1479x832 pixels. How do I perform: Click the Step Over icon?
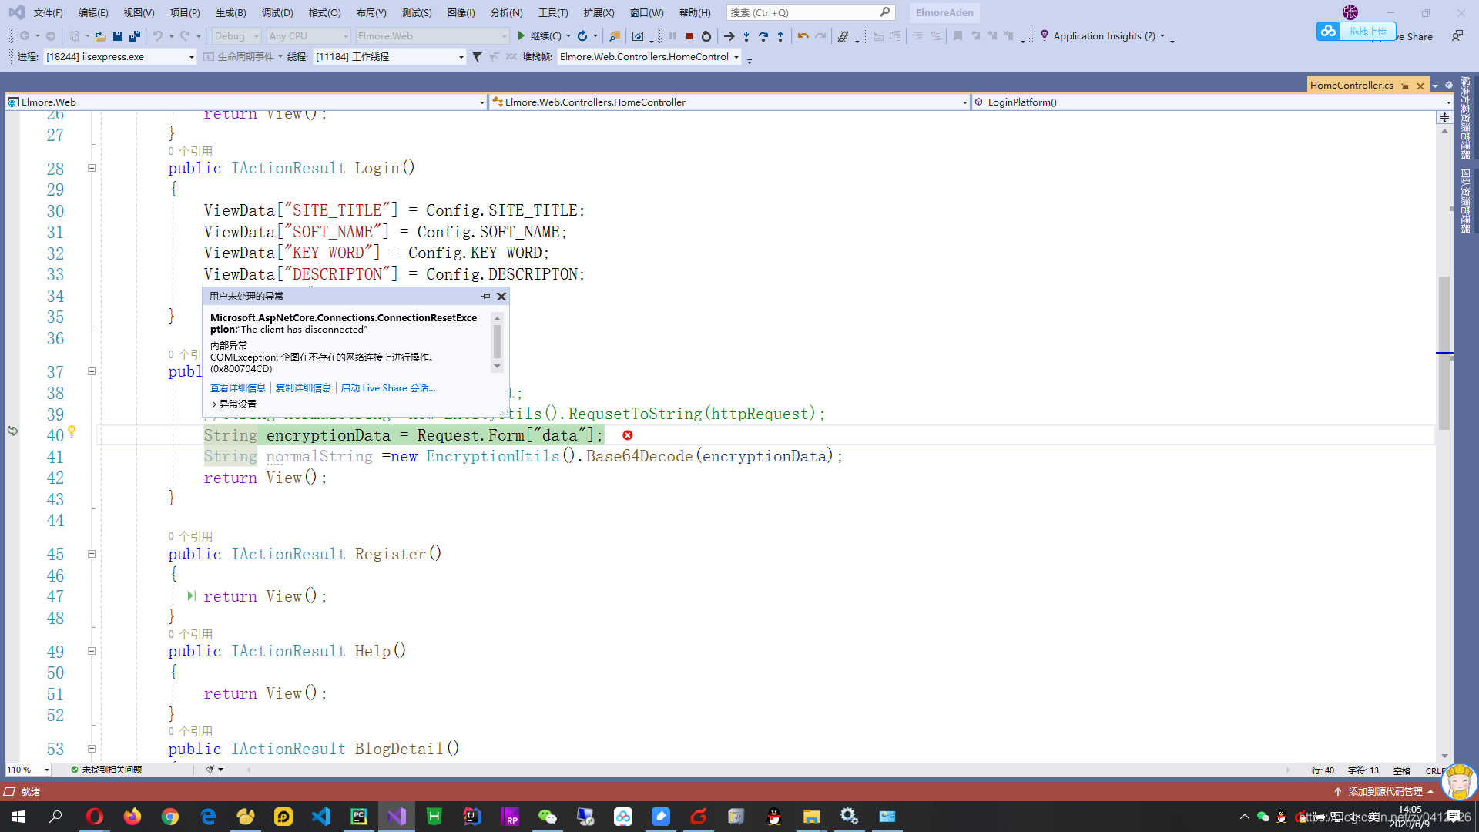click(x=763, y=36)
